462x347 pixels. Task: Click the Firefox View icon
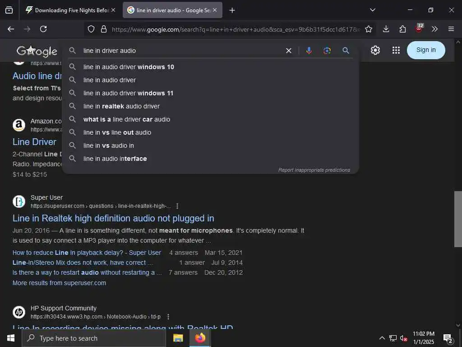tap(9, 10)
